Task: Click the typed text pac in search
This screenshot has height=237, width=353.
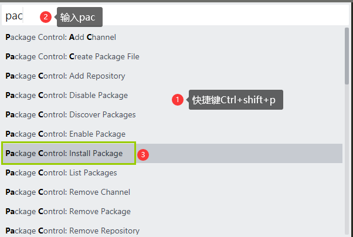Action: tap(14, 16)
